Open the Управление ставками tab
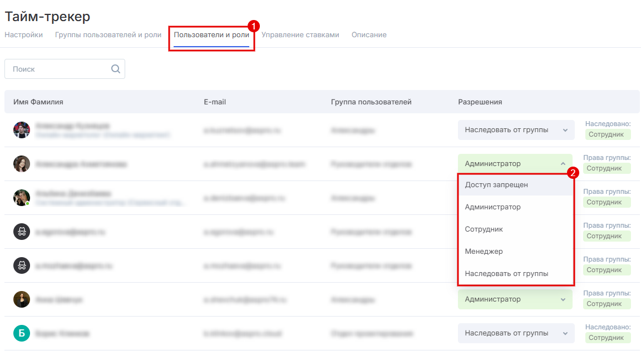641x351 pixels. tap(300, 34)
